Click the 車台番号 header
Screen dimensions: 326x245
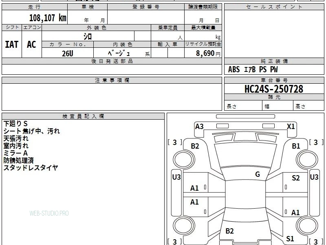274,80
